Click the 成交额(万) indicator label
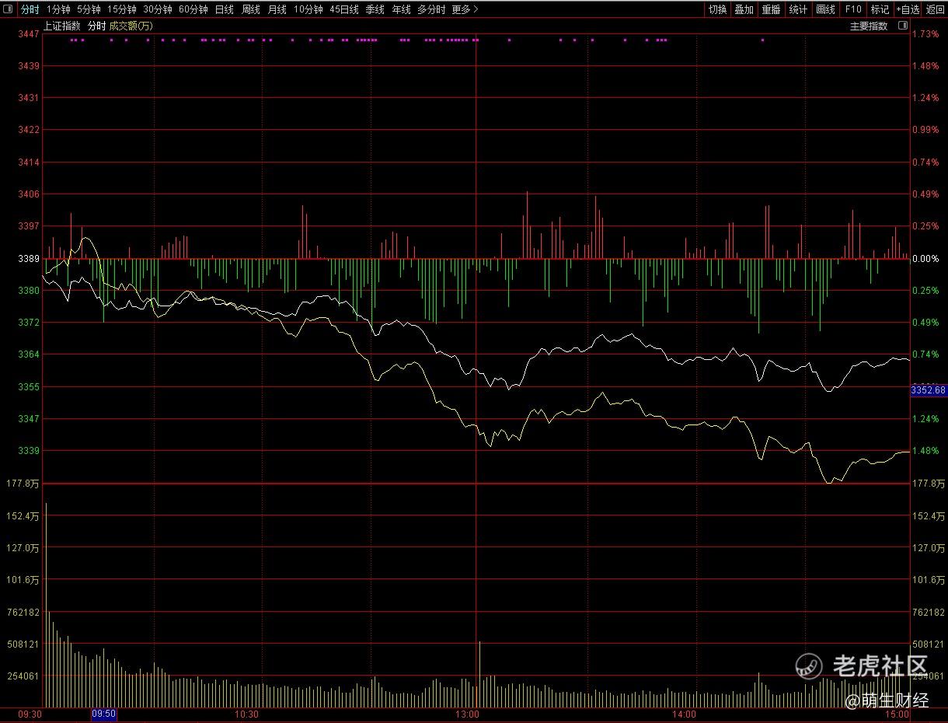This screenshot has width=948, height=723. [131, 26]
